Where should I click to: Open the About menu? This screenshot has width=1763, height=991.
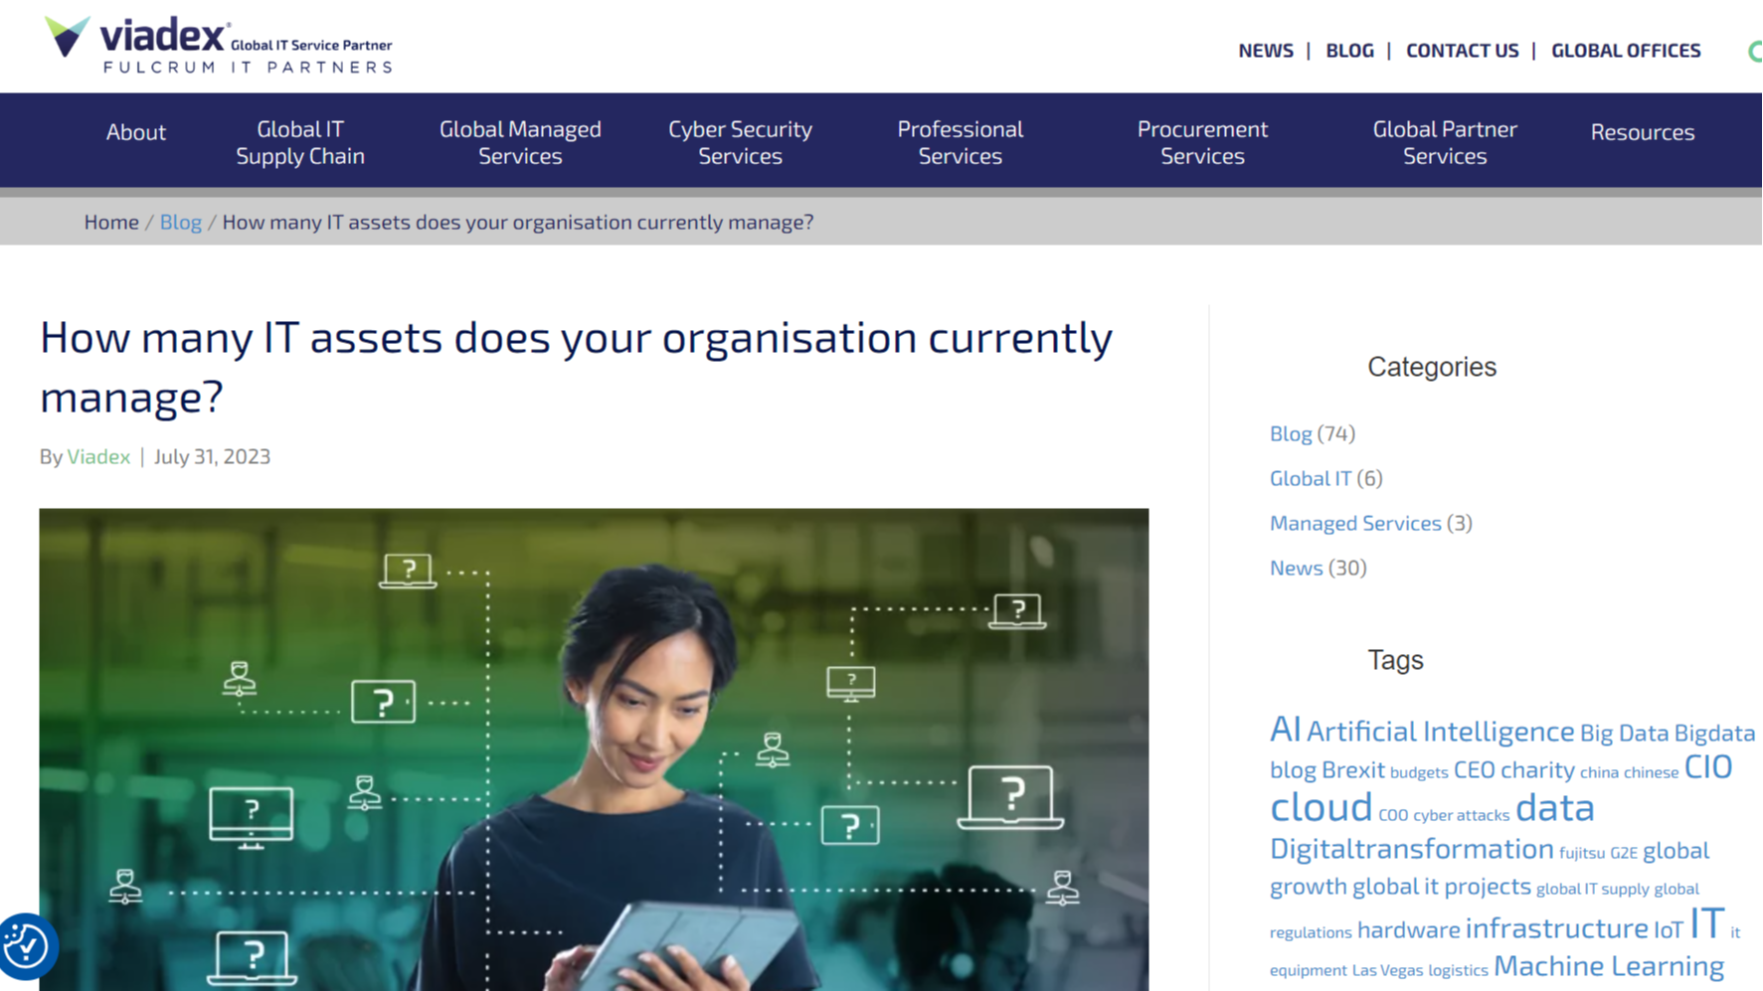[x=136, y=132]
